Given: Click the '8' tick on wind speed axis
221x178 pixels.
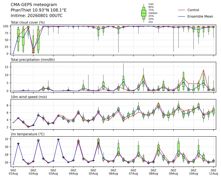Looking at the screenshot, I should pos(8,105).
